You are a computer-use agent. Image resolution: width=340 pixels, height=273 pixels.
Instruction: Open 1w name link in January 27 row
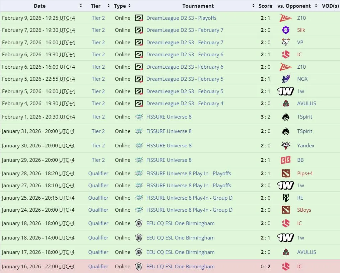[x=300, y=185]
